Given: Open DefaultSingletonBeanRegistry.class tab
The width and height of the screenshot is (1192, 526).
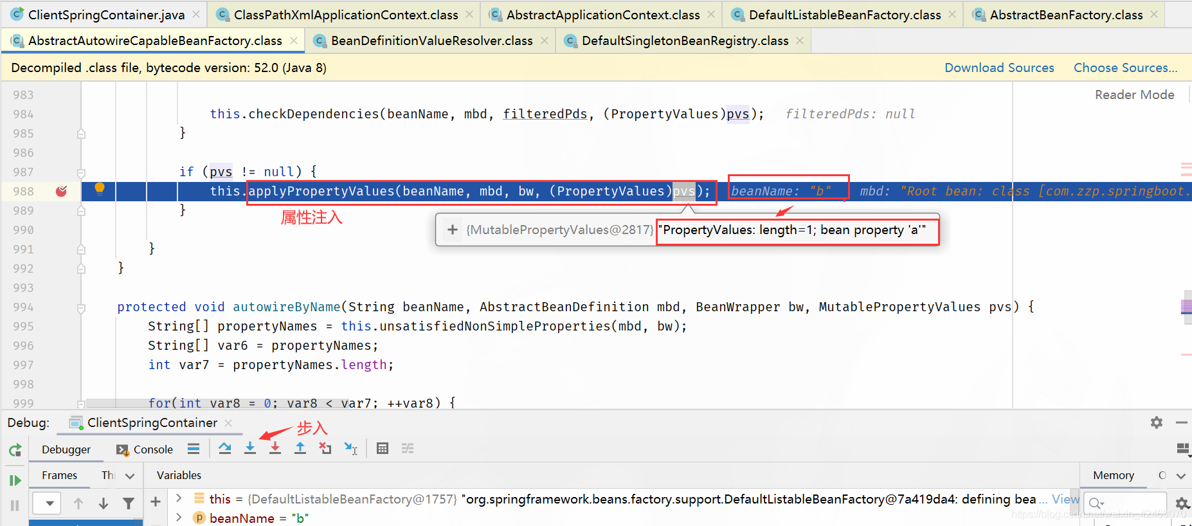Looking at the screenshot, I should tap(685, 41).
